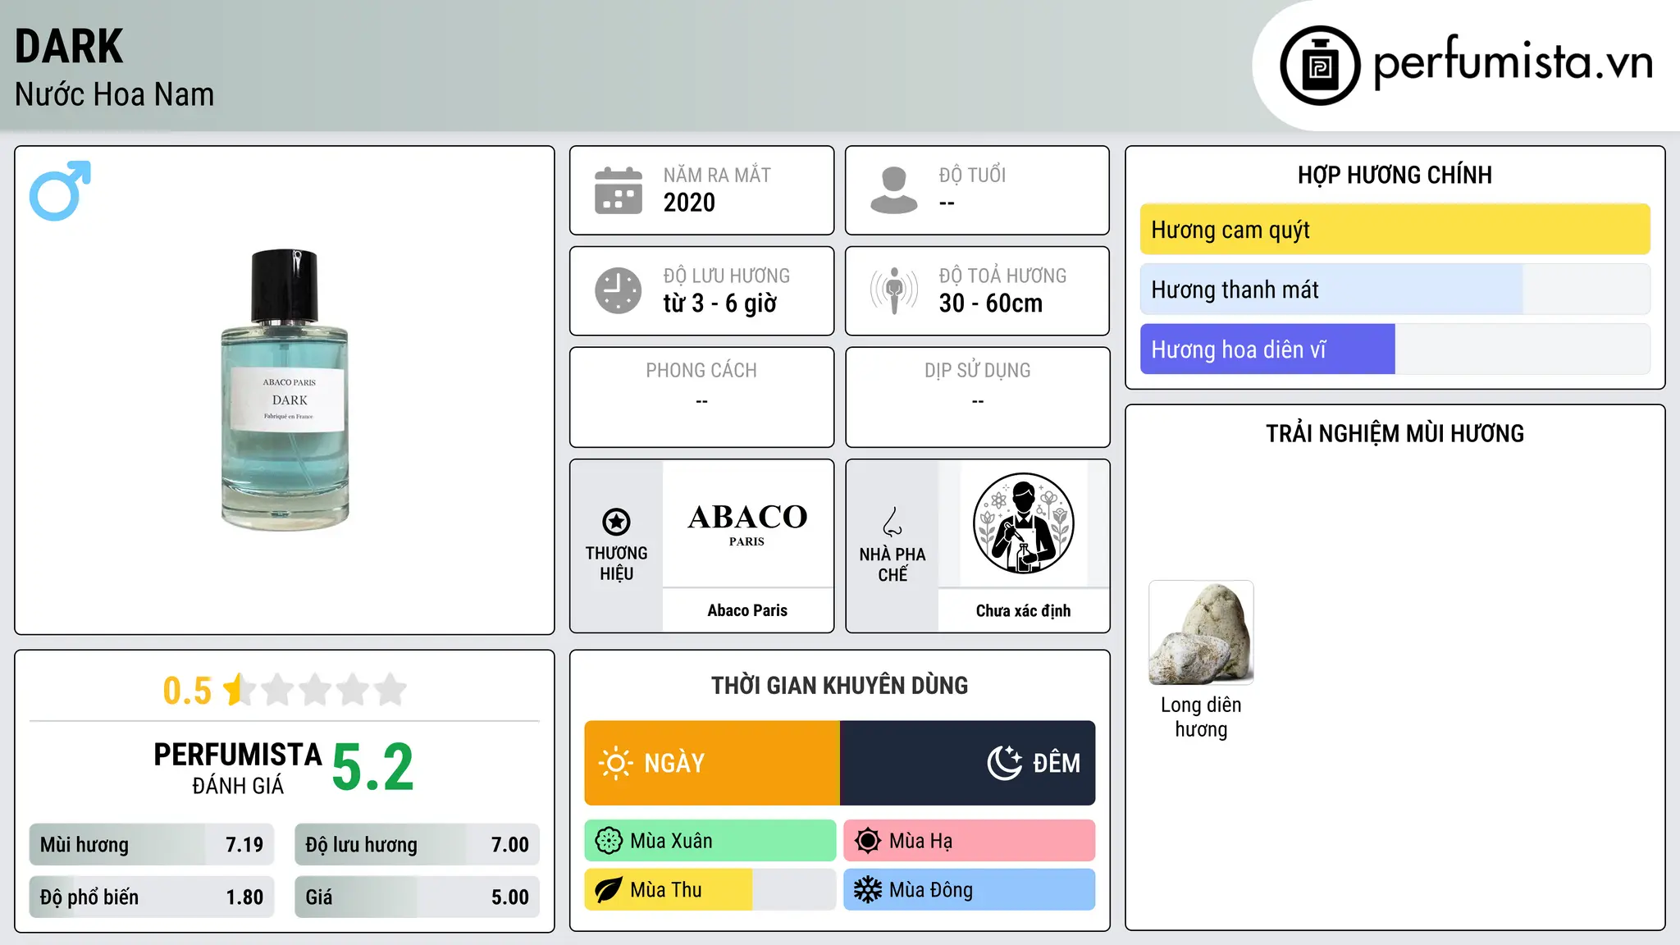The height and width of the screenshot is (945, 1680).
Task: Click the 2020 launch year value
Action: (689, 203)
